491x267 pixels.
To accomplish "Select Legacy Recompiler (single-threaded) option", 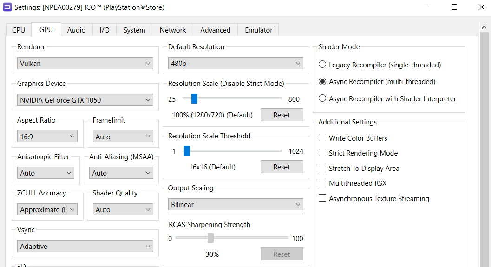I will tap(322, 65).
